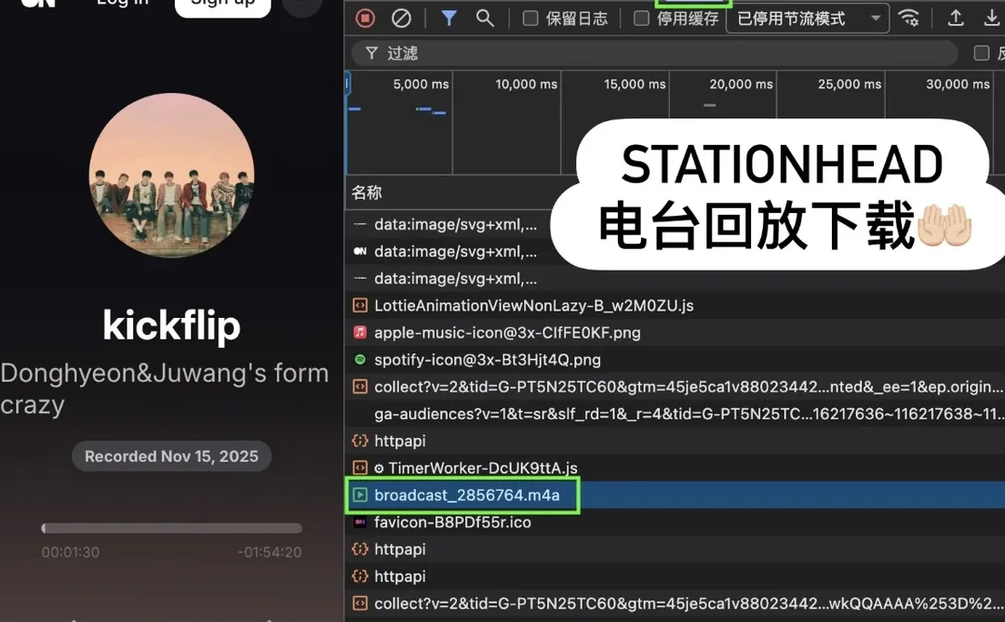Click the Apple Music icon on its request row
Screen dimensions: 1005x622
pos(360,332)
